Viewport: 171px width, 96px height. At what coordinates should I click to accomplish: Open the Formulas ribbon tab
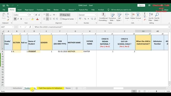tap(40, 10)
